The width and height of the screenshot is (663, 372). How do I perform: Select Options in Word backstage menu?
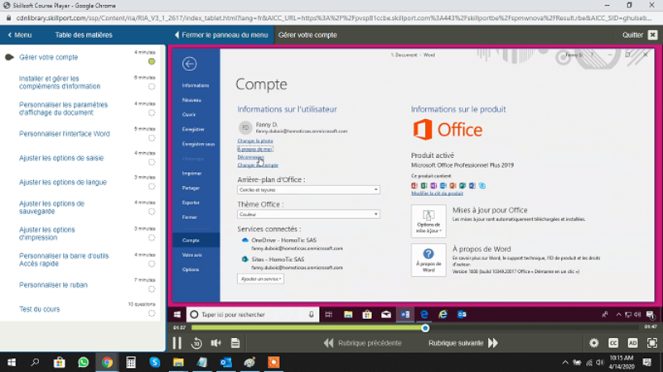pyautogui.click(x=191, y=269)
